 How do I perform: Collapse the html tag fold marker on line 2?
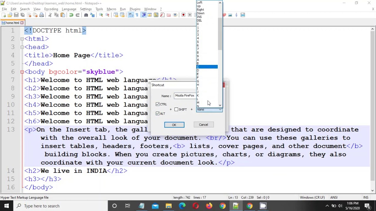[x=22, y=39]
